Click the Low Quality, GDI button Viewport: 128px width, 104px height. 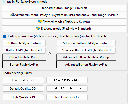pos(23,80)
